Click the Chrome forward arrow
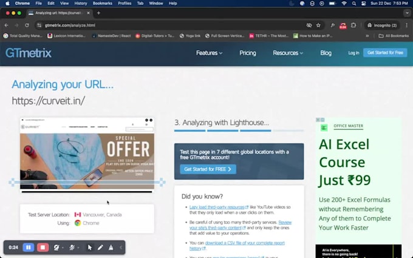 (16, 25)
